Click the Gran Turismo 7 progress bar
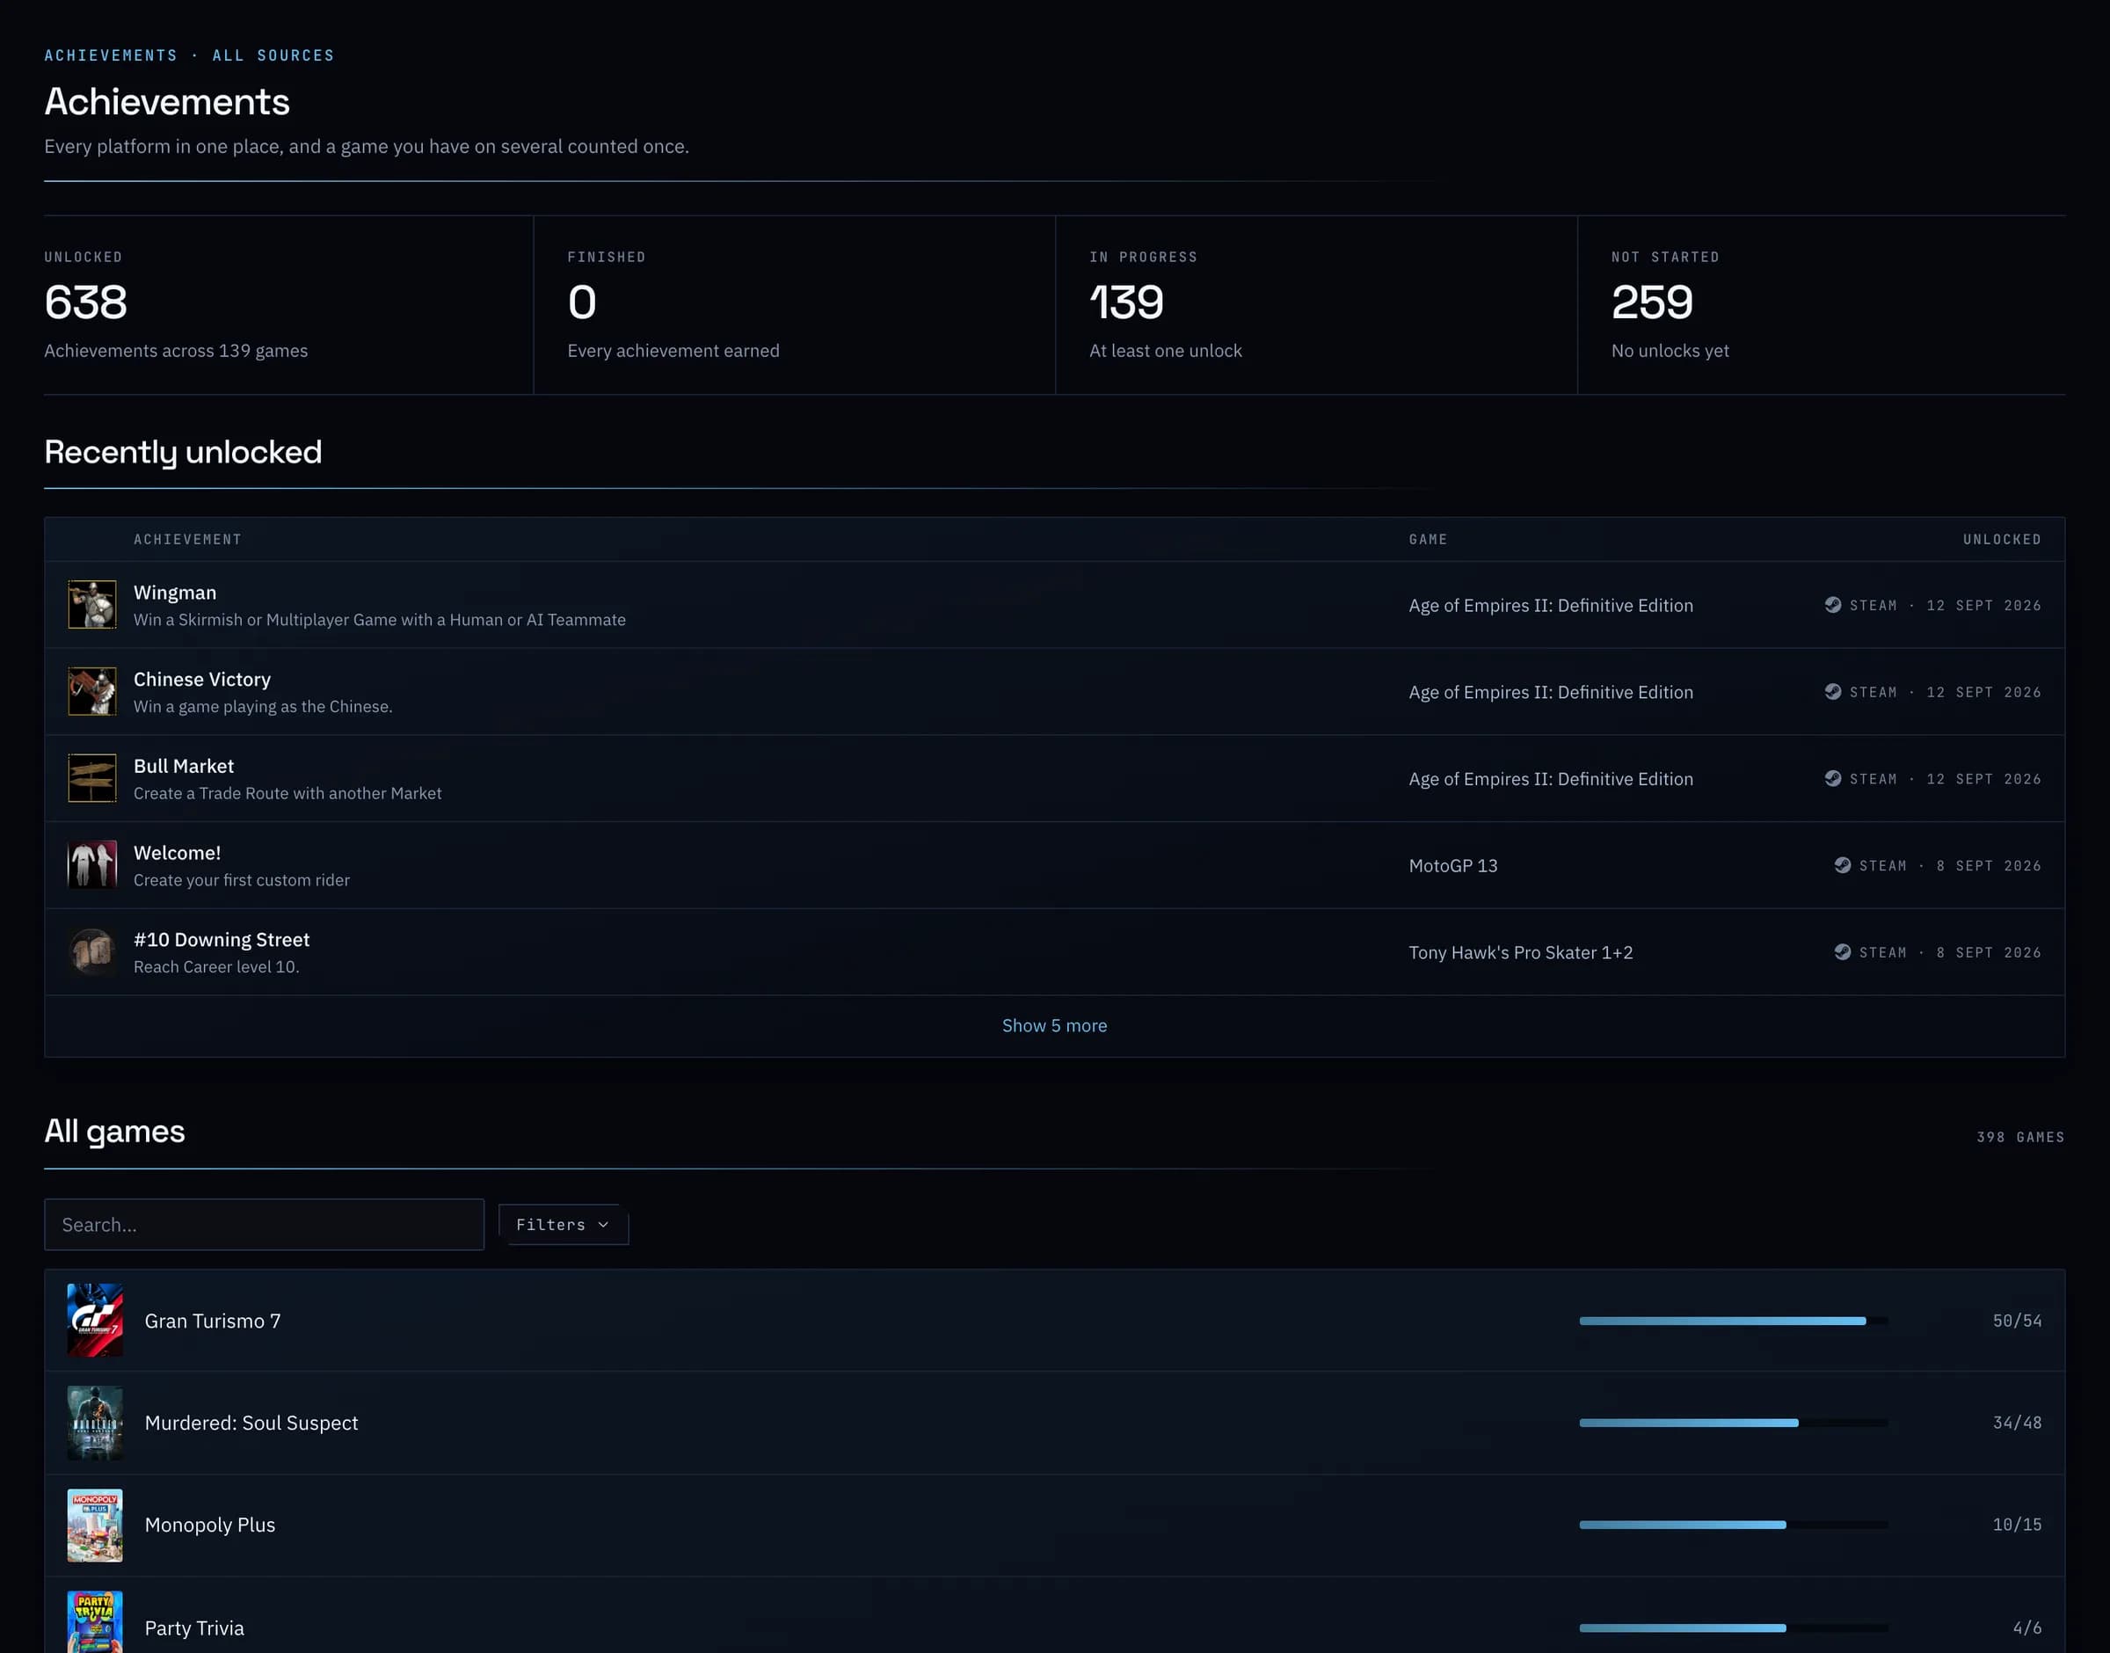Screen dimensions: 2110x1653 pos(1733,1320)
